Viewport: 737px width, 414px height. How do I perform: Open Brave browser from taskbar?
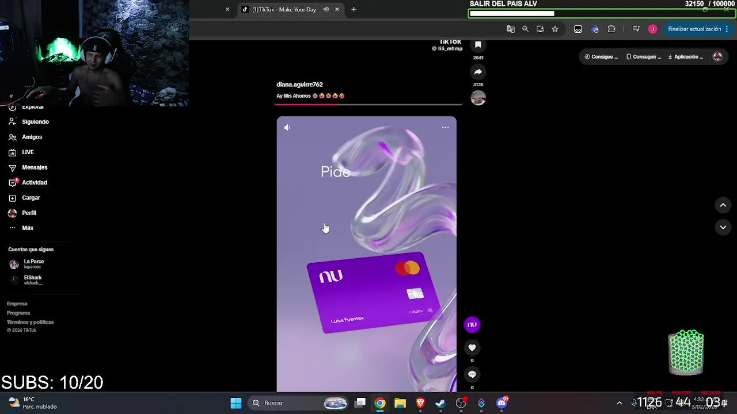[x=420, y=403]
